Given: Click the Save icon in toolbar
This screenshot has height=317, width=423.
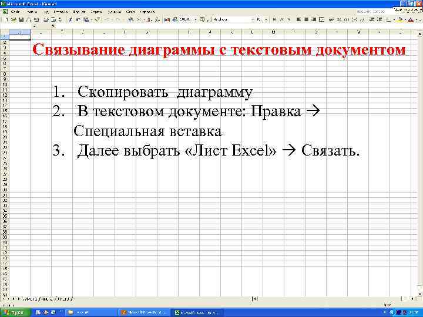Looking at the screenshot, I should click(21, 19).
